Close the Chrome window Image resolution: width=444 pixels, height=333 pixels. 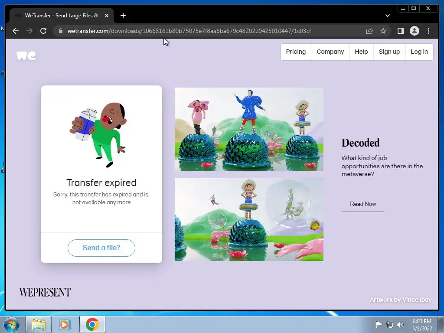(428, 9)
